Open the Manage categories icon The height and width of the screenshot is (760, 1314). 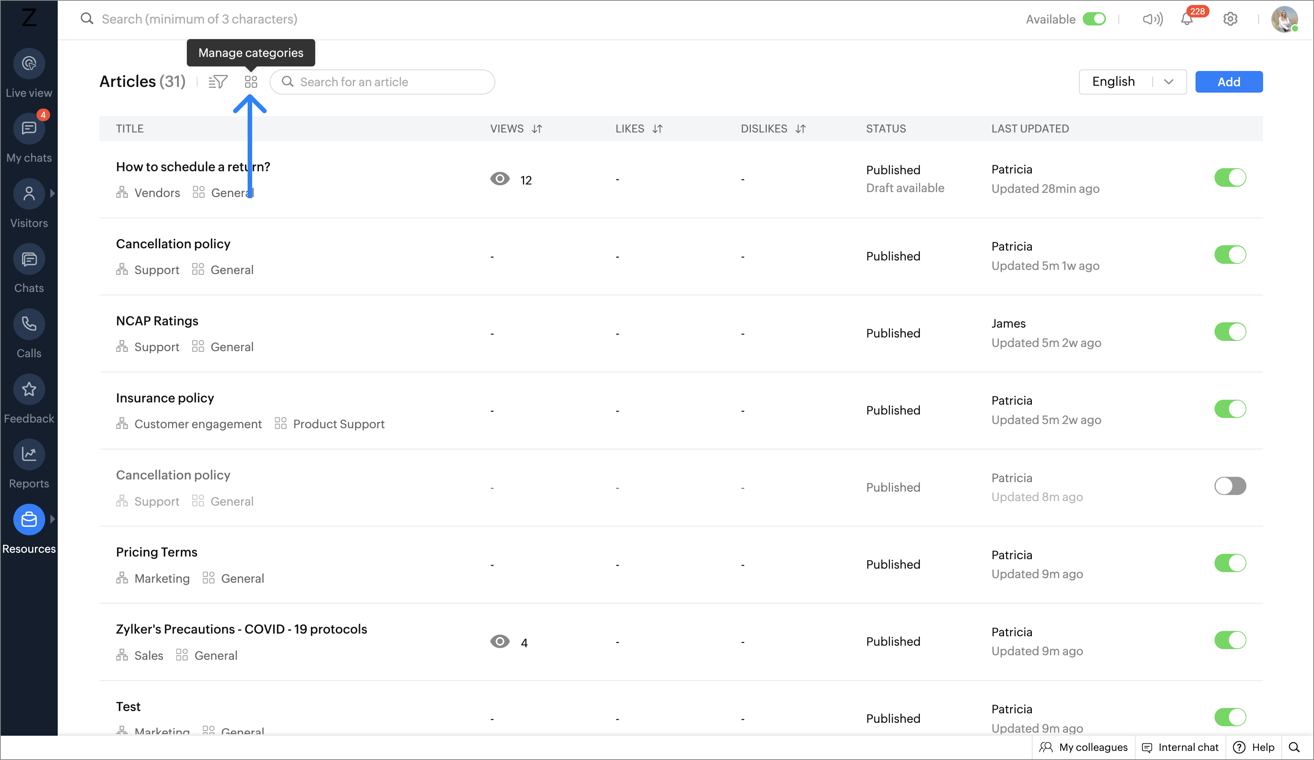[x=251, y=82]
